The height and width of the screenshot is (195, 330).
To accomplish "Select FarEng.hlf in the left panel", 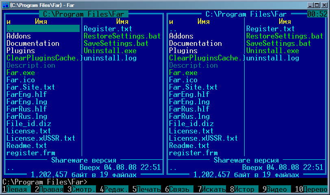I will click(x=27, y=94).
